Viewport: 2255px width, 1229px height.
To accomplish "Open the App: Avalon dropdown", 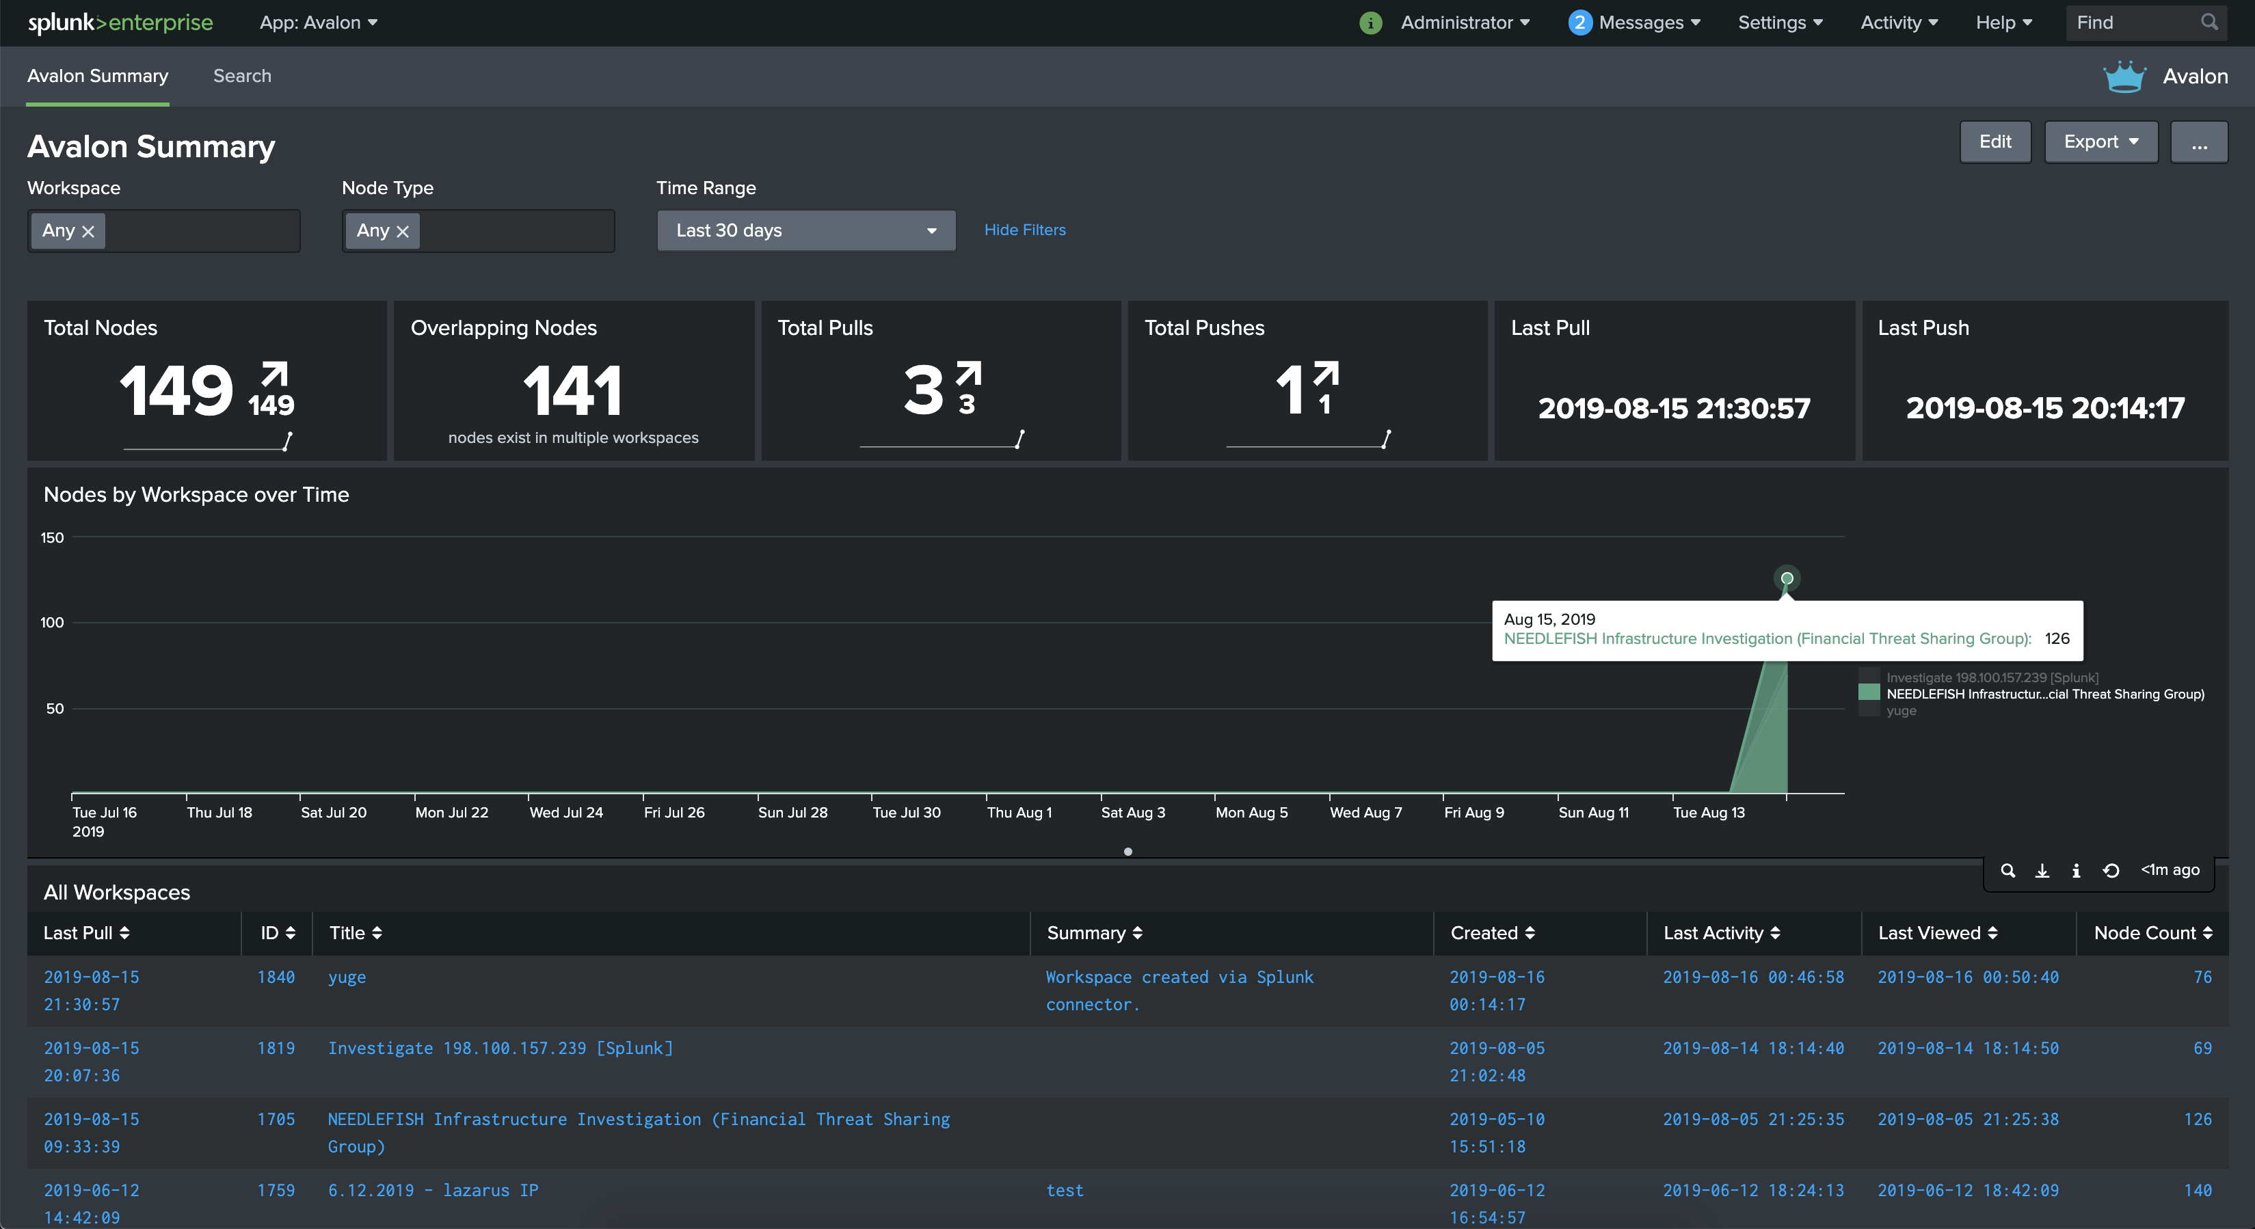I will pos(319,23).
